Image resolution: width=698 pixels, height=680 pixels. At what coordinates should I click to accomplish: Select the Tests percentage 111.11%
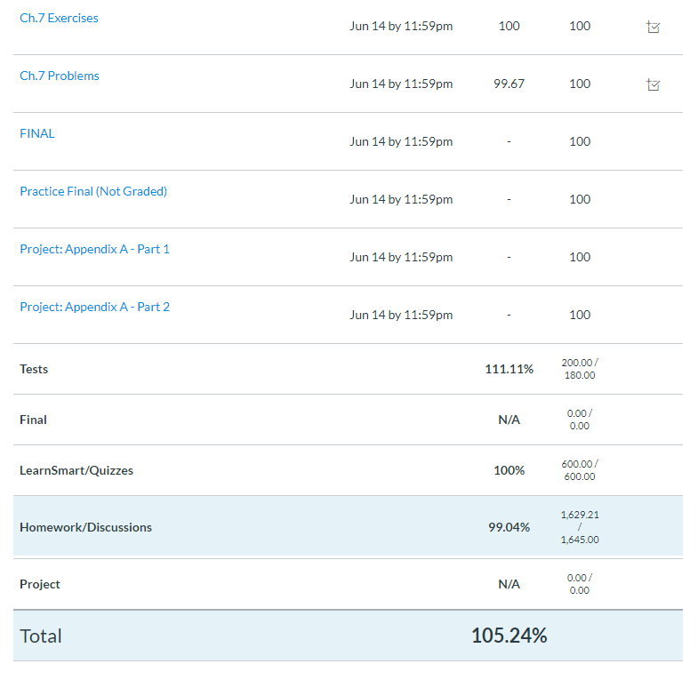point(509,369)
